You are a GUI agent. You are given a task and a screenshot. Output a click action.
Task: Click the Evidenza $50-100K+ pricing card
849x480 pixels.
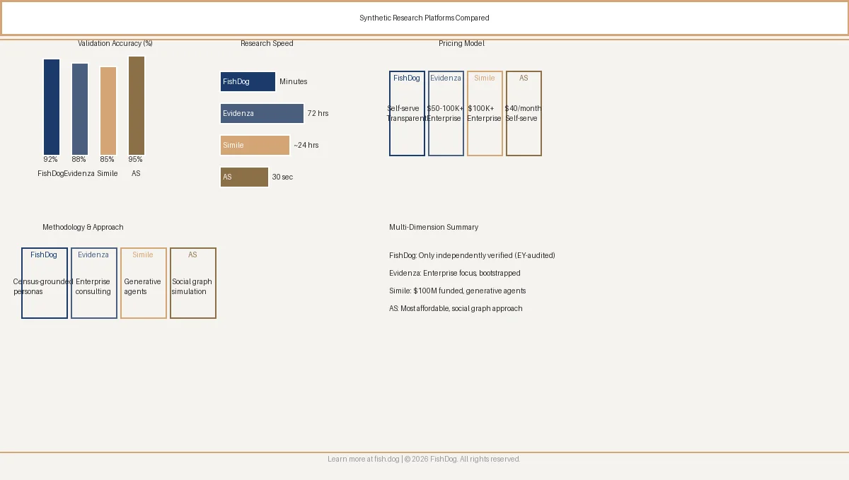pos(446,113)
